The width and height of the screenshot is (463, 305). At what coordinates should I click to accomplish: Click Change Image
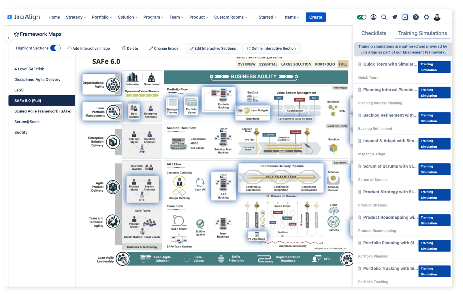point(163,48)
